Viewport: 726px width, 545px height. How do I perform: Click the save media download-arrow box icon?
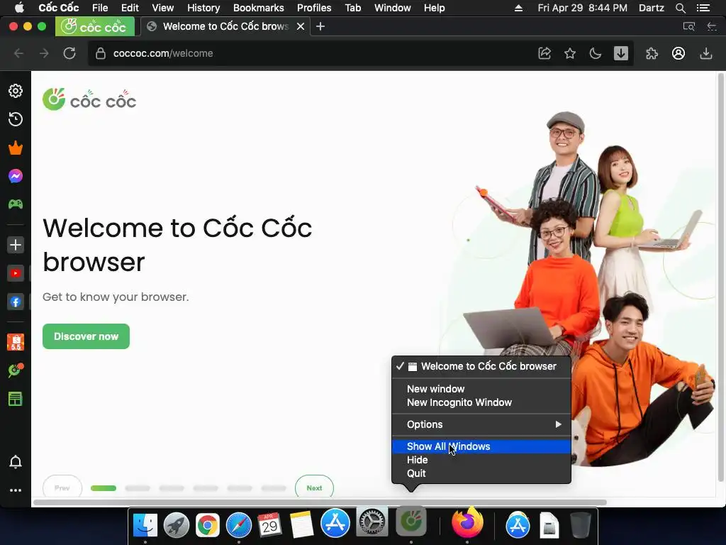coord(621,53)
